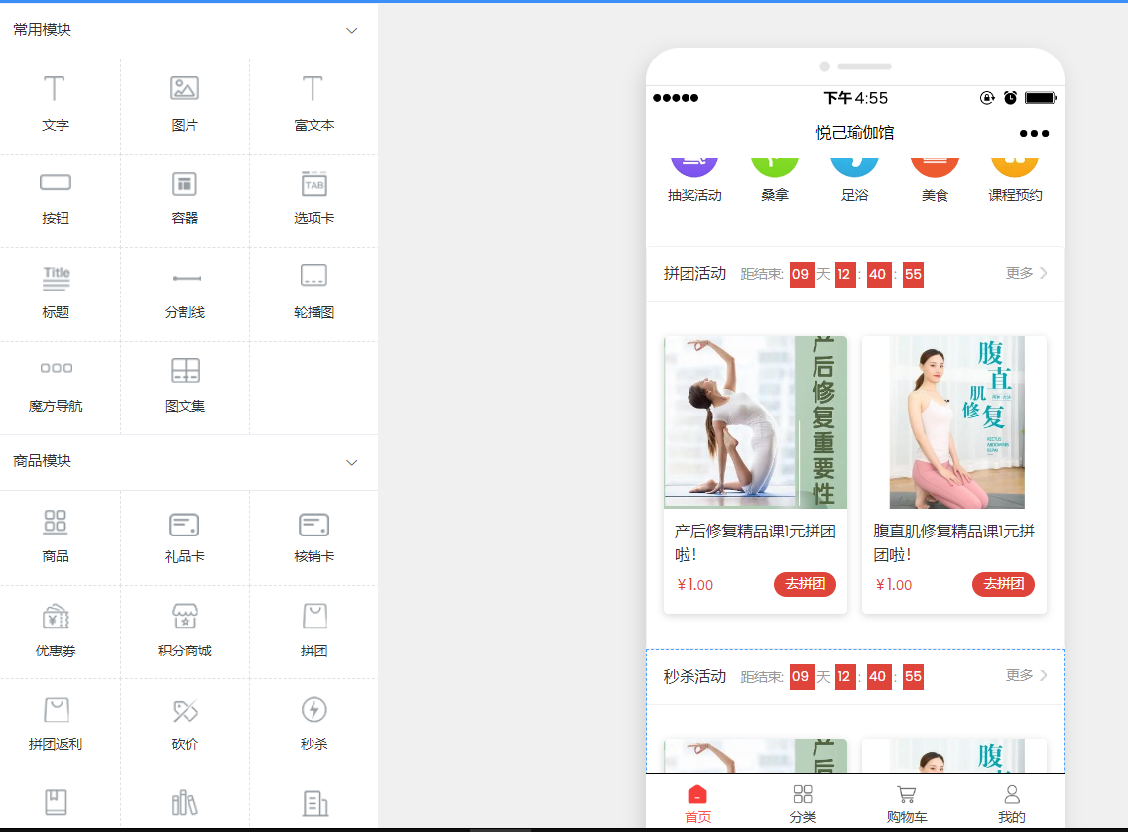
Task: Open the 足浴 nav icon
Action: tap(854, 179)
